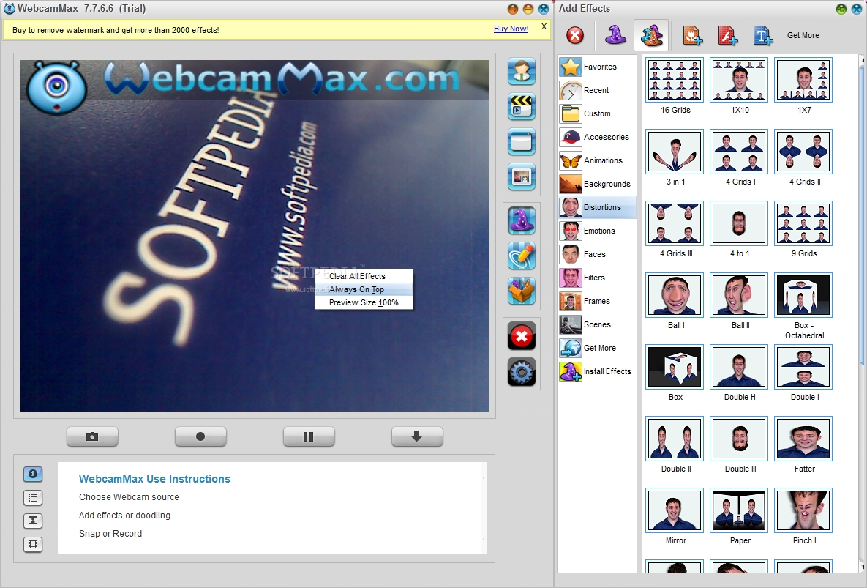Apply the Fatter distortion effect
867x588 pixels.
click(803, 439)
